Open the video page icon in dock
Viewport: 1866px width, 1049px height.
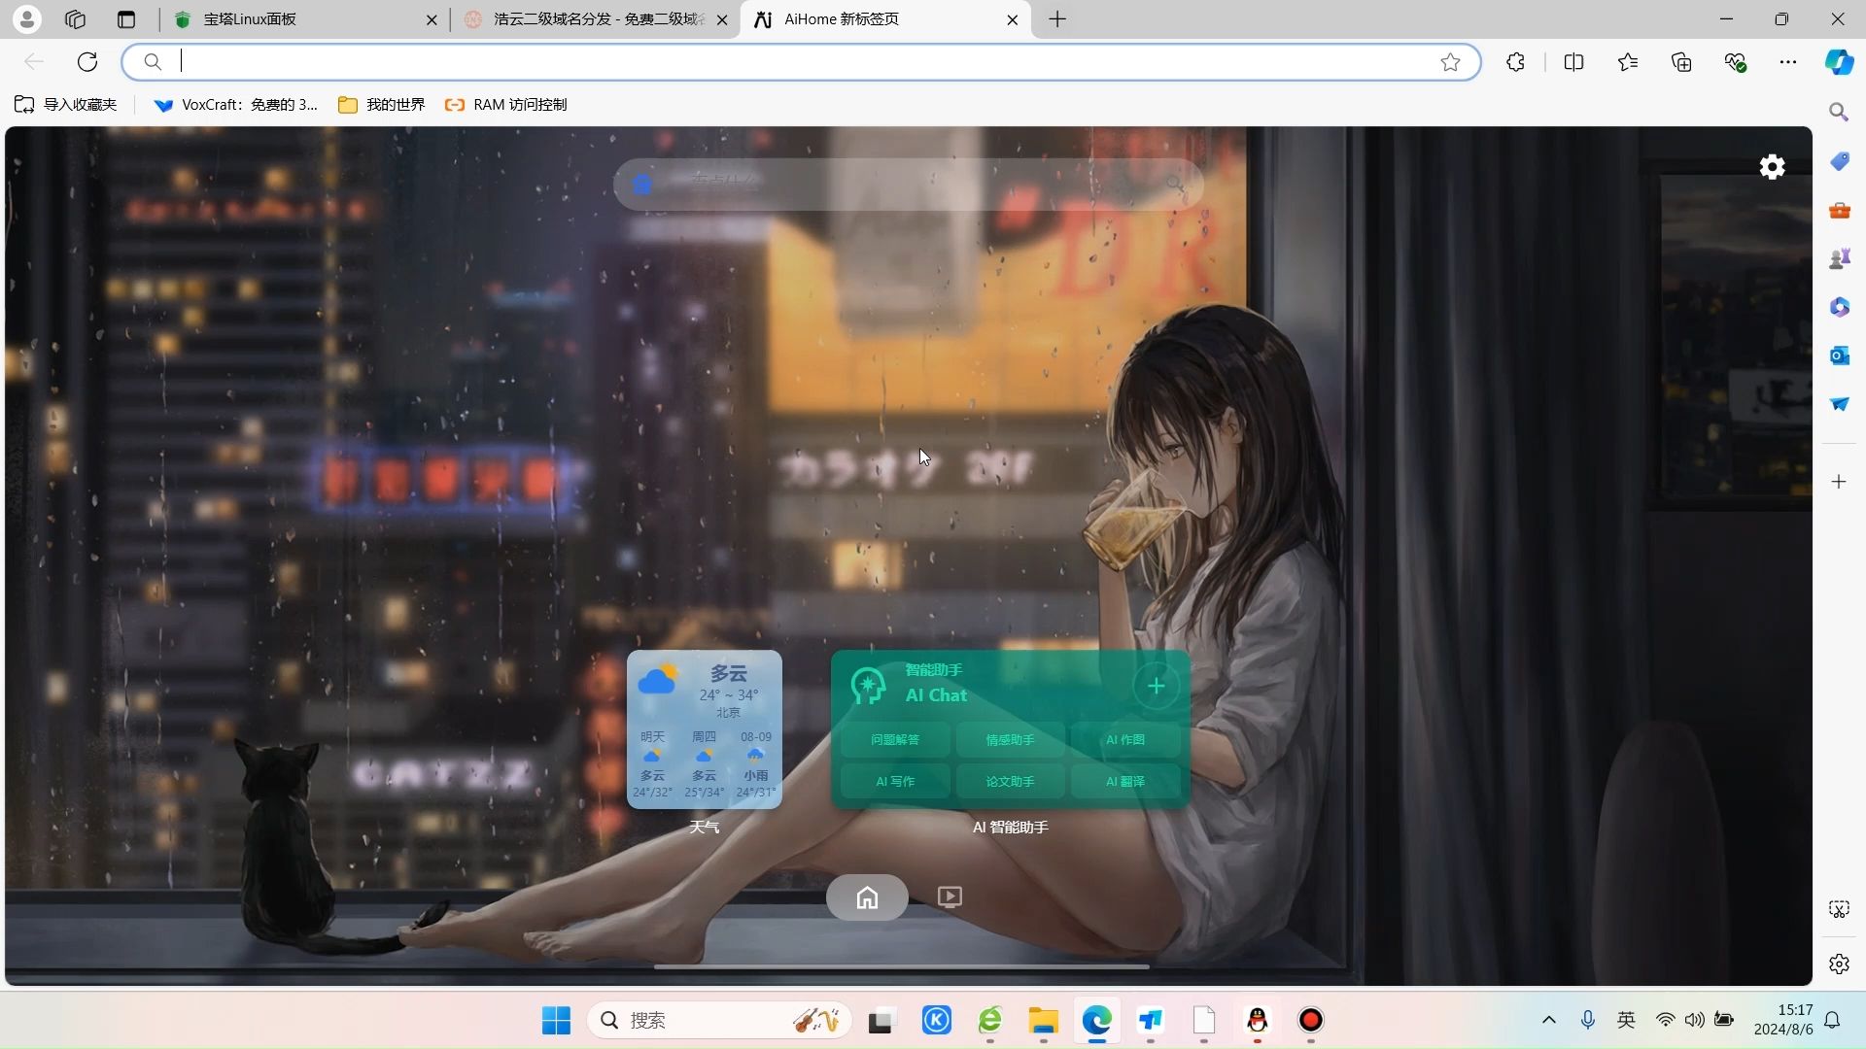(950, 897)
